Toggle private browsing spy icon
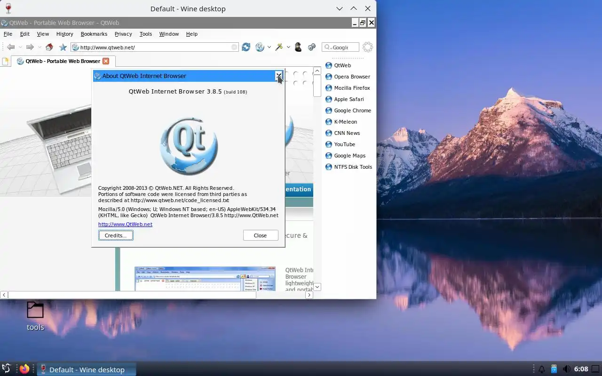 pyautogui.click(x=298, y=47)
